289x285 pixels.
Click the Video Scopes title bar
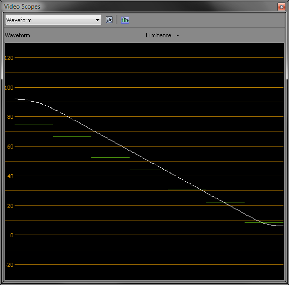tap(140, 7)
